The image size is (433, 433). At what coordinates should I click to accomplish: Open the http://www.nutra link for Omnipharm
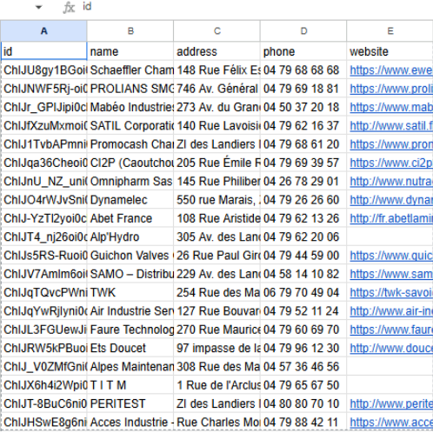[x=391, y=182]
